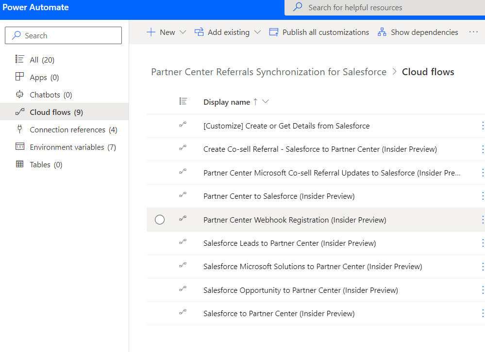Open more options for Partner Center Webhook Registration
This screenshot has width=485, height=352.
tap(482, 220)
